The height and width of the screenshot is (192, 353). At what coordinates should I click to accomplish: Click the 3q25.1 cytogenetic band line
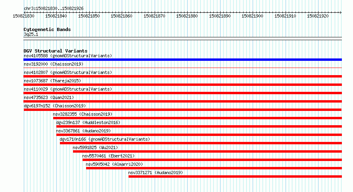coord(182,39)
